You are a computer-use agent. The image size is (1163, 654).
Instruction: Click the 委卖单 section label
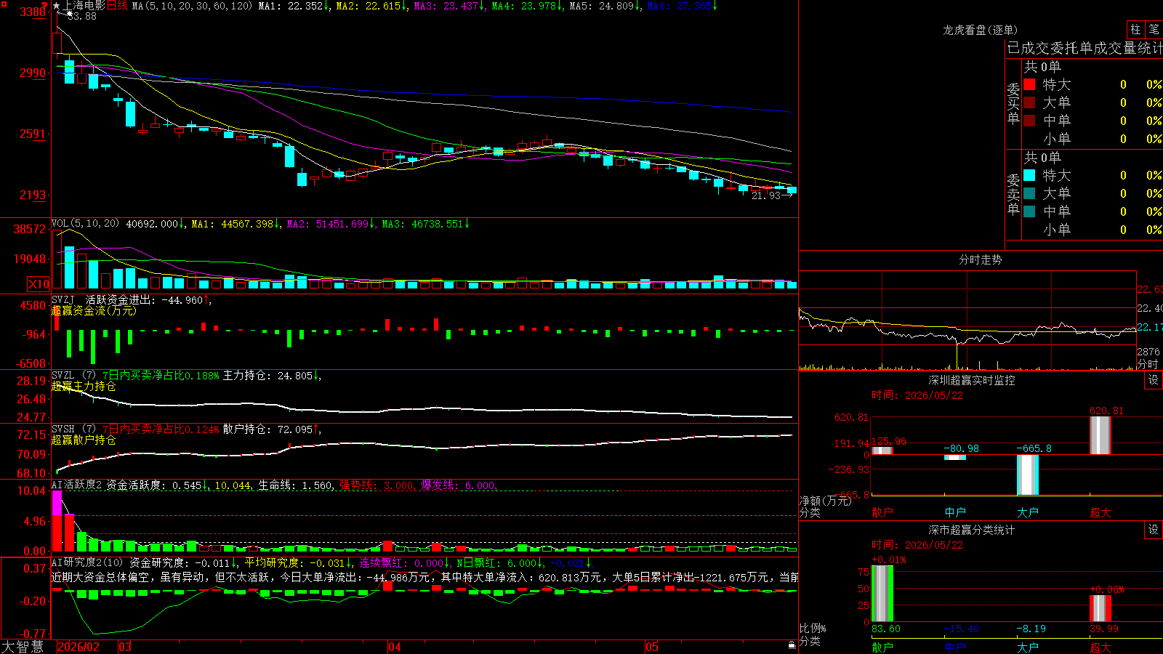click(x=1013, y=194)
